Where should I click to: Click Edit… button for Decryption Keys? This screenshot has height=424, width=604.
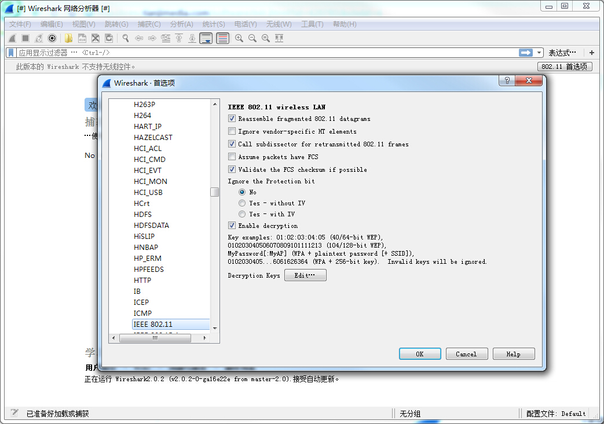(305, 275)
